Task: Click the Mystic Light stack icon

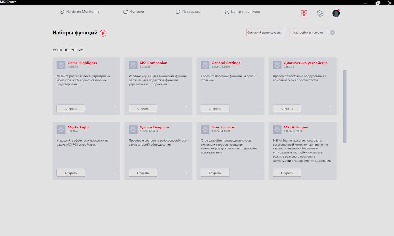Action: click(61, 129)
